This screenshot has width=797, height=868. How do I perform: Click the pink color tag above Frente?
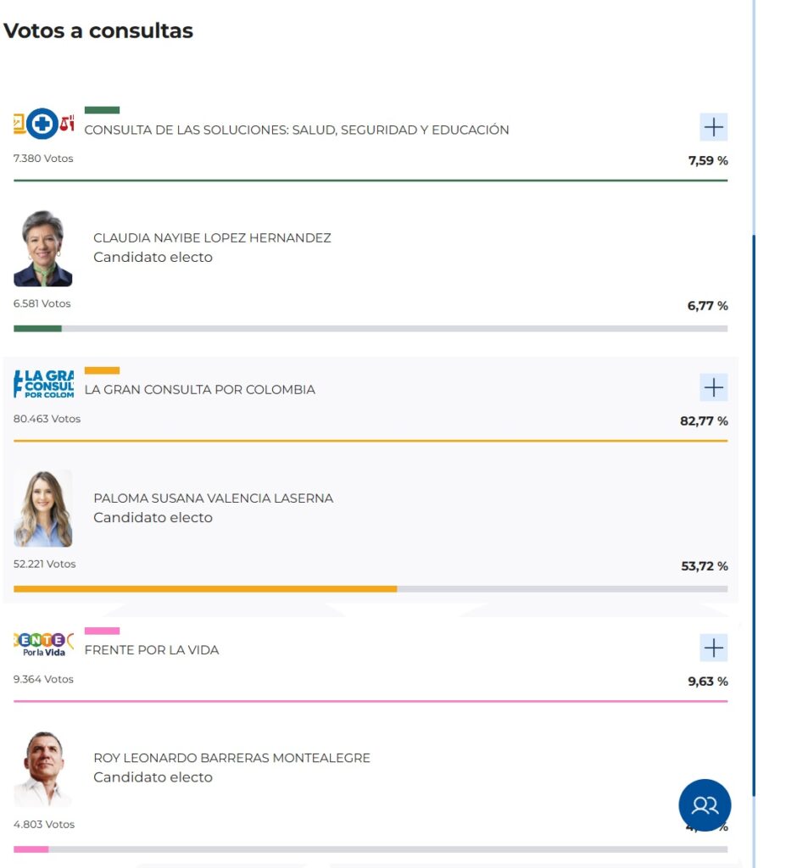pos(102,631)
